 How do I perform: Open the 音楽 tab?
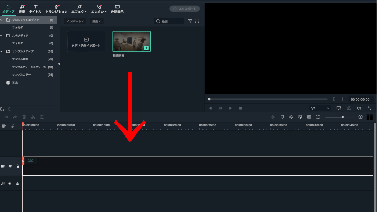tap(22, 9)
